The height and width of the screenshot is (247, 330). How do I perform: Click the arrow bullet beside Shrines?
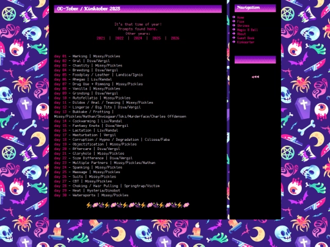click(x=233, y=26)
